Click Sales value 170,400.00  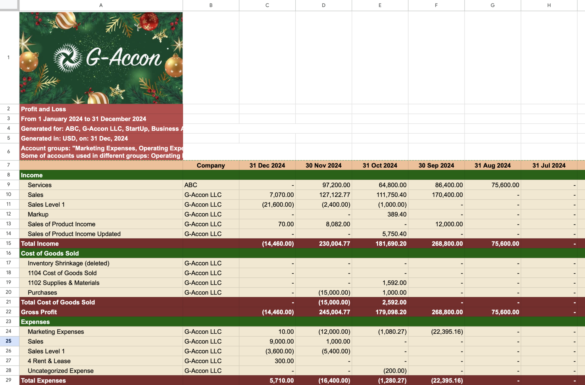tap(436, 195)
